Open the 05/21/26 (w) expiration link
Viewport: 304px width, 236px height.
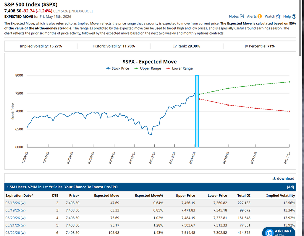(15, 225)
